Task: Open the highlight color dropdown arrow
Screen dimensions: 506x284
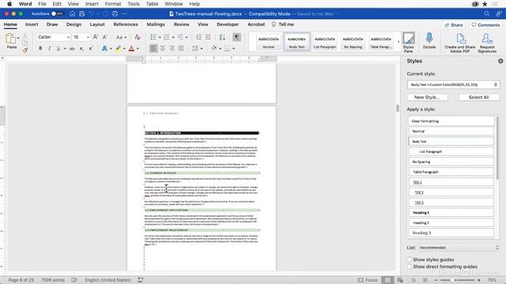Action: (x=124, y=49)
